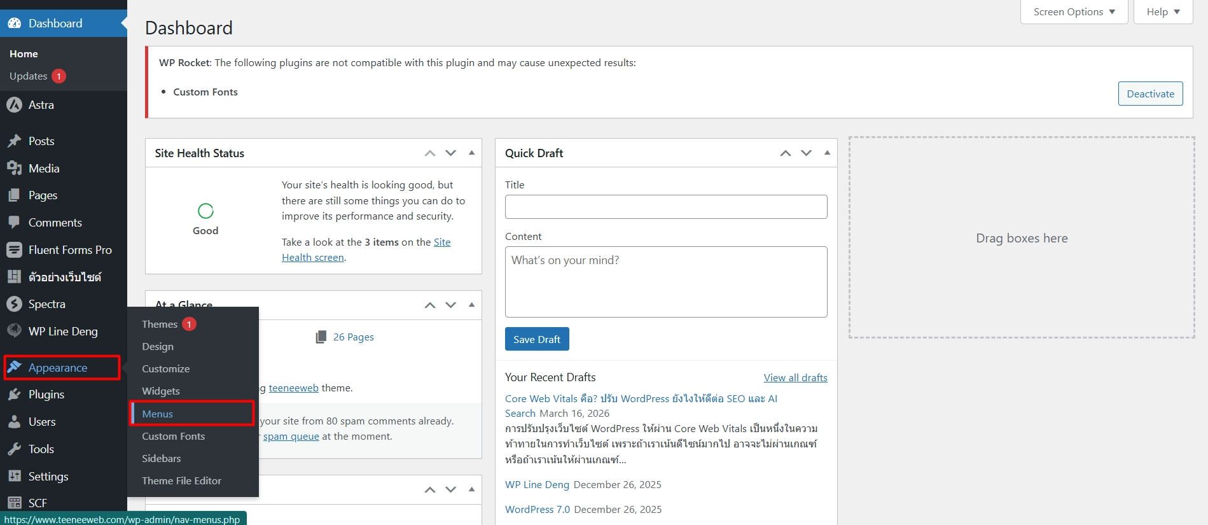Screen dimensions: 1208x525
Task: Click the SCF icon in sidebar
Action: click(14, 503)
